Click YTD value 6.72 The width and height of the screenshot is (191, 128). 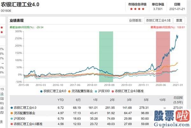click(61, 108)
